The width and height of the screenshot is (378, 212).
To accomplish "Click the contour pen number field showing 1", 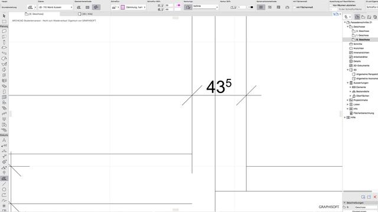I will [x=242, y=7].
